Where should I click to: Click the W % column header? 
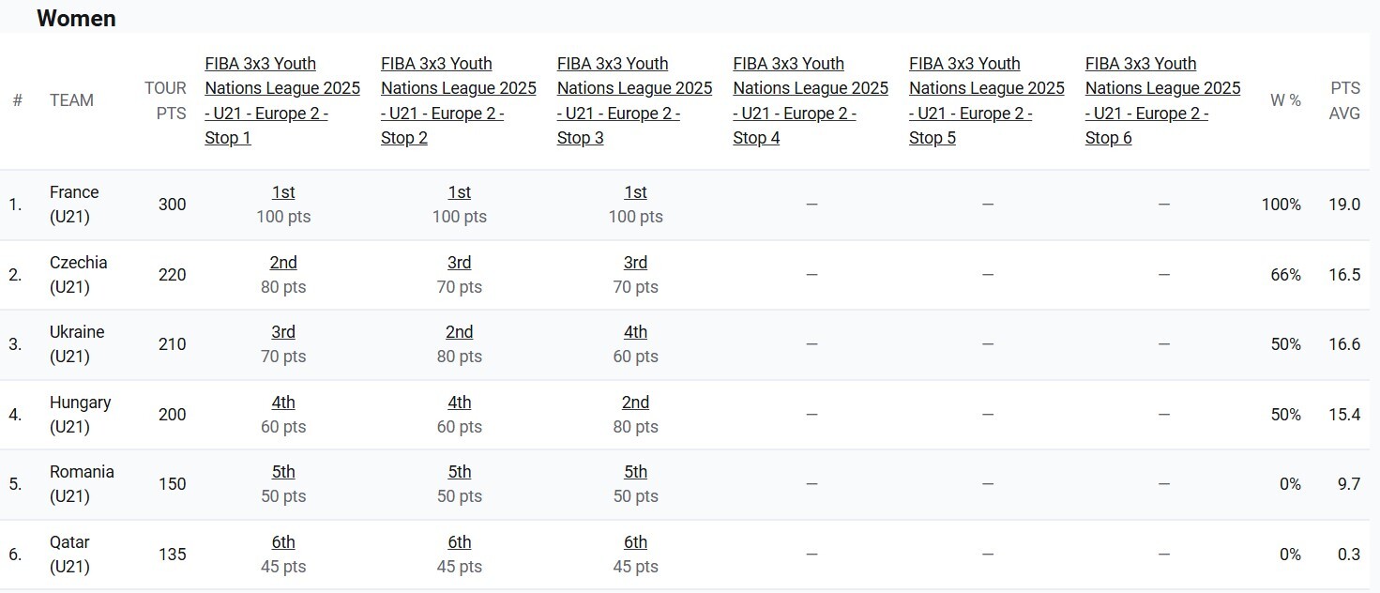click(x=1285, y=100)
